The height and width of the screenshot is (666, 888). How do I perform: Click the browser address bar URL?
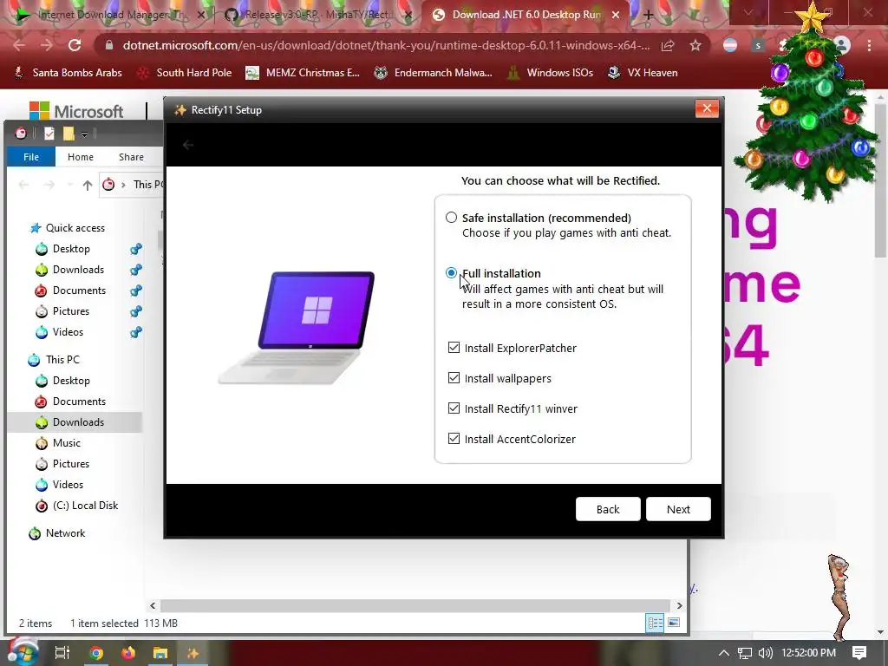click(x=386, y=45)
